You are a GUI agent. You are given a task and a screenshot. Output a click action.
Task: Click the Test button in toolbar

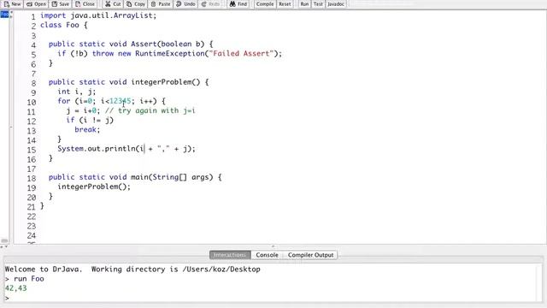point(318,3)
